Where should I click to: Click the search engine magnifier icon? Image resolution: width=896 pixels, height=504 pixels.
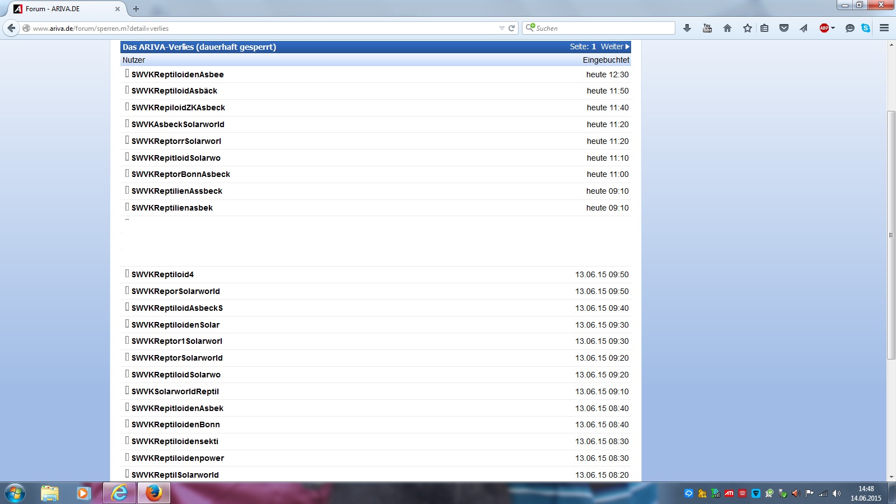530,27
